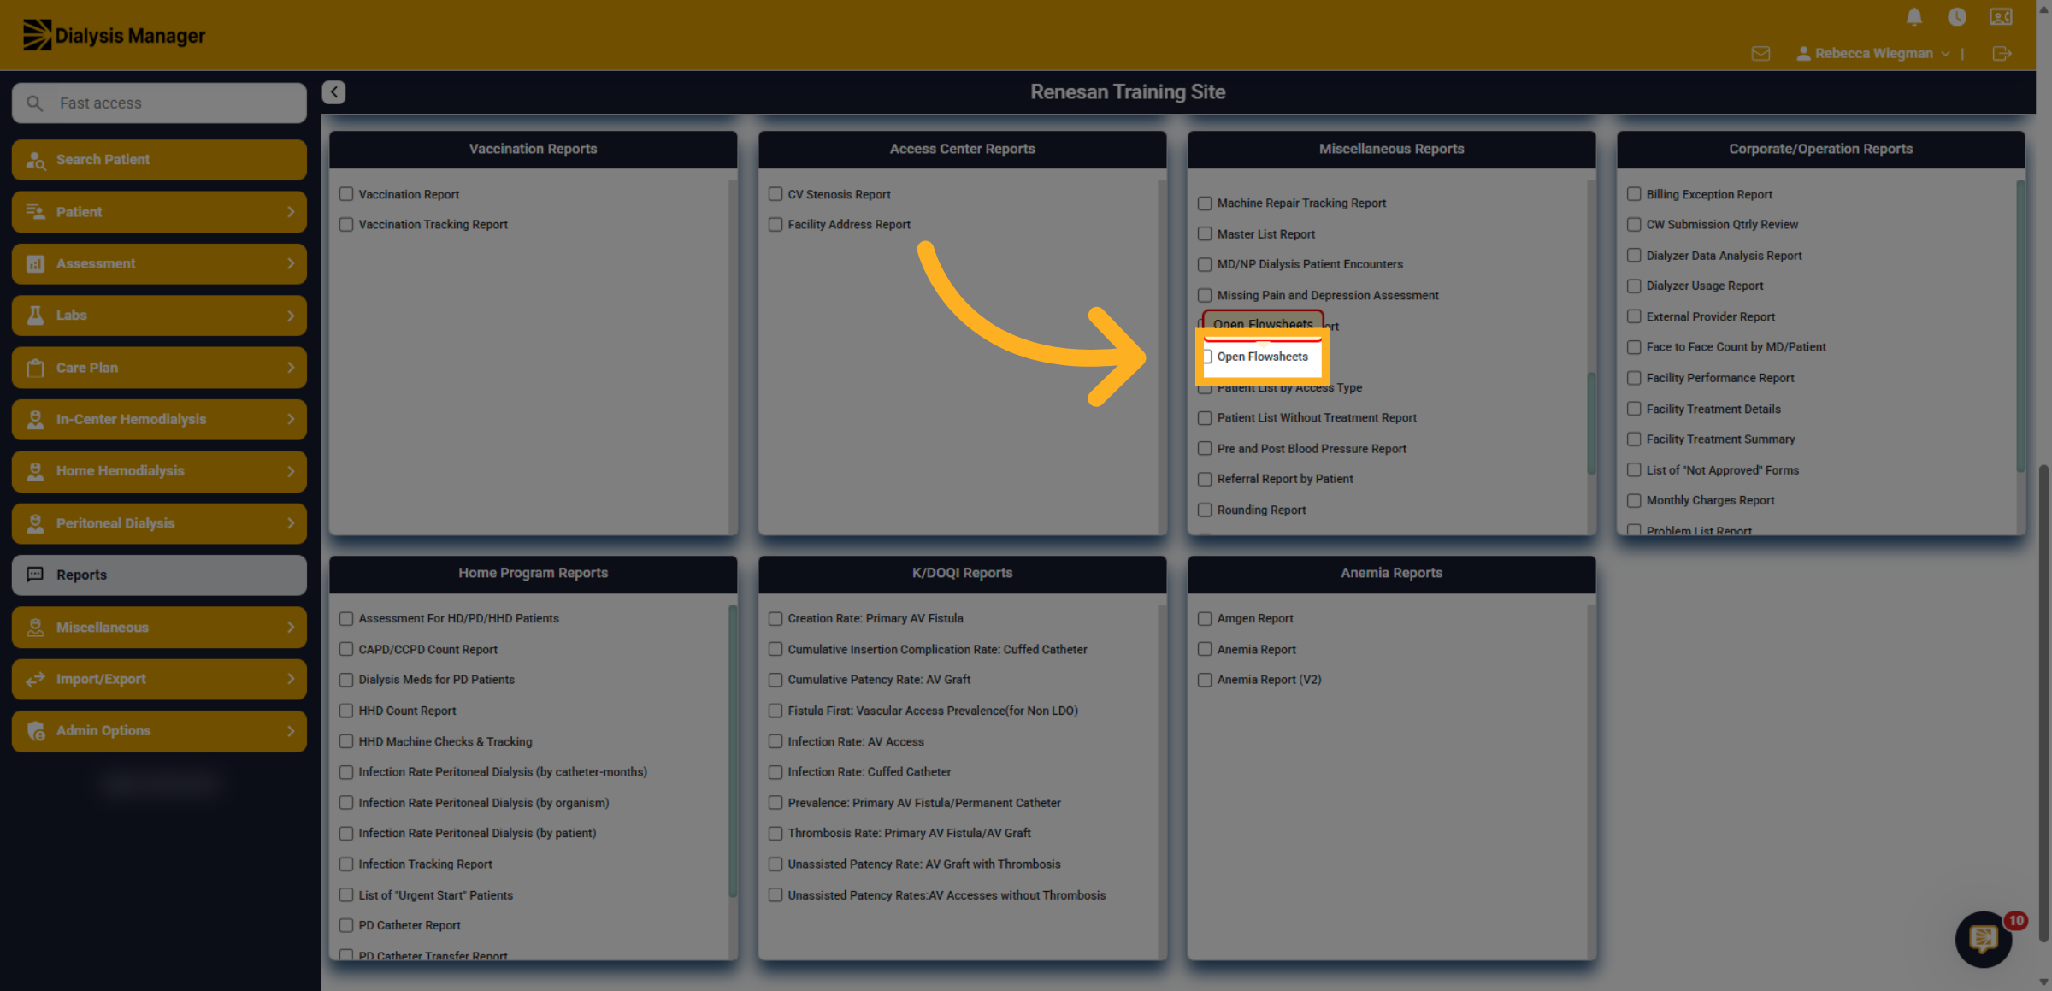The image size is (2052, 991).
Task: Click the Anemia Report (V2) label
Action: click(1269, 680)
